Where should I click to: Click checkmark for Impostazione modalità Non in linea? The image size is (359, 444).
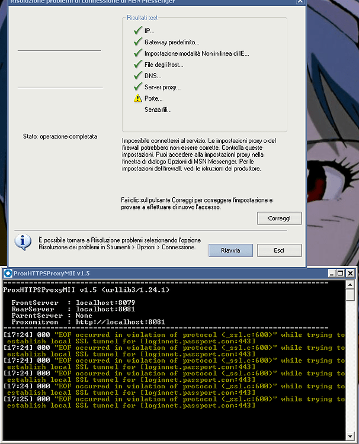coord(137,53)
